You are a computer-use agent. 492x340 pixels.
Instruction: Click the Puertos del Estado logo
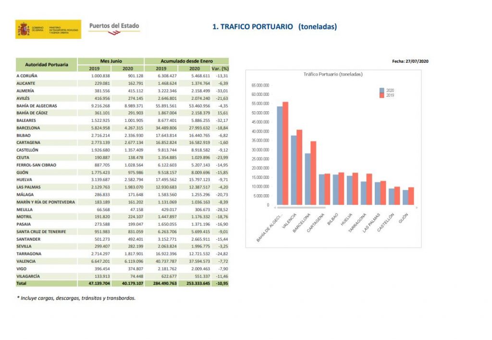(x=114, y=28)
